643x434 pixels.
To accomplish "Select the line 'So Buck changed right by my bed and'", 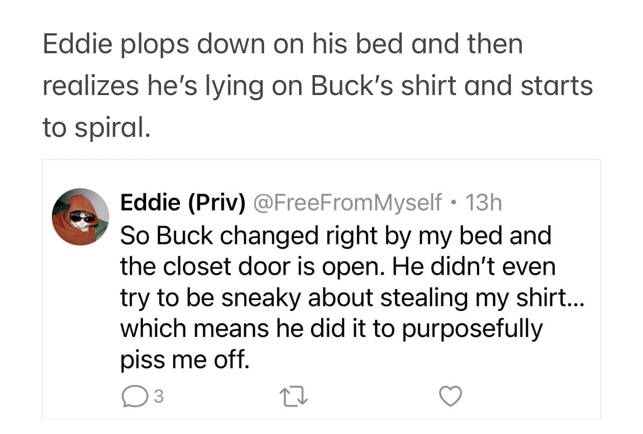I will coord(336,236).
